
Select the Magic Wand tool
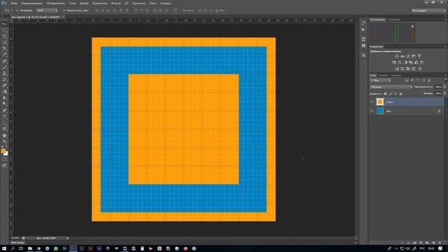[4, 43]
